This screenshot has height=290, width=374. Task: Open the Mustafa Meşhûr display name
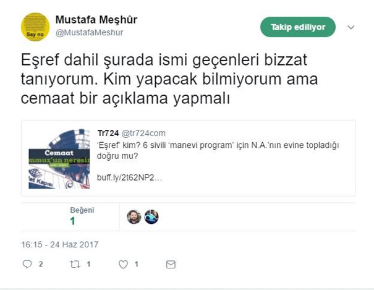click(x=96, y=20)
